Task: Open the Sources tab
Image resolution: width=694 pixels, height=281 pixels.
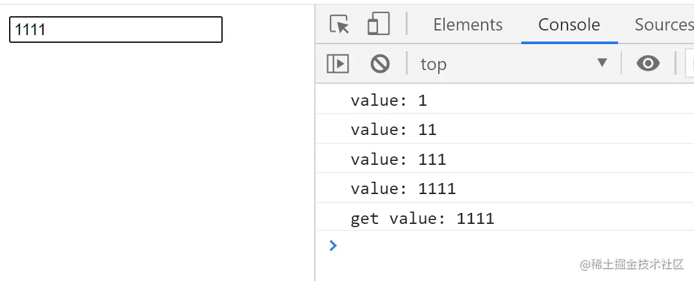Action: (663, 25)
